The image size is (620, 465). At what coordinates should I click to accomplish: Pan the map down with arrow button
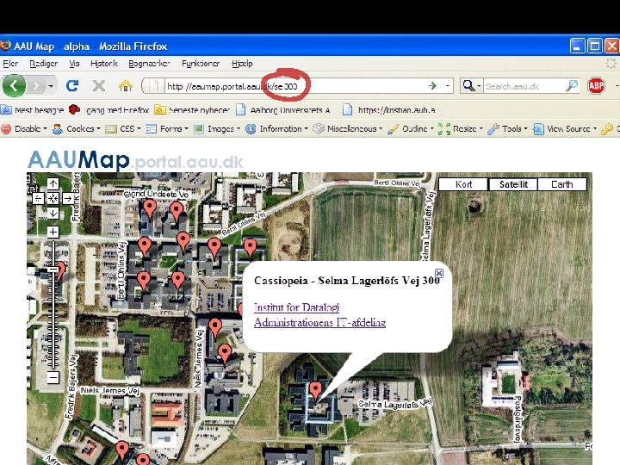(x=53, y=214)
